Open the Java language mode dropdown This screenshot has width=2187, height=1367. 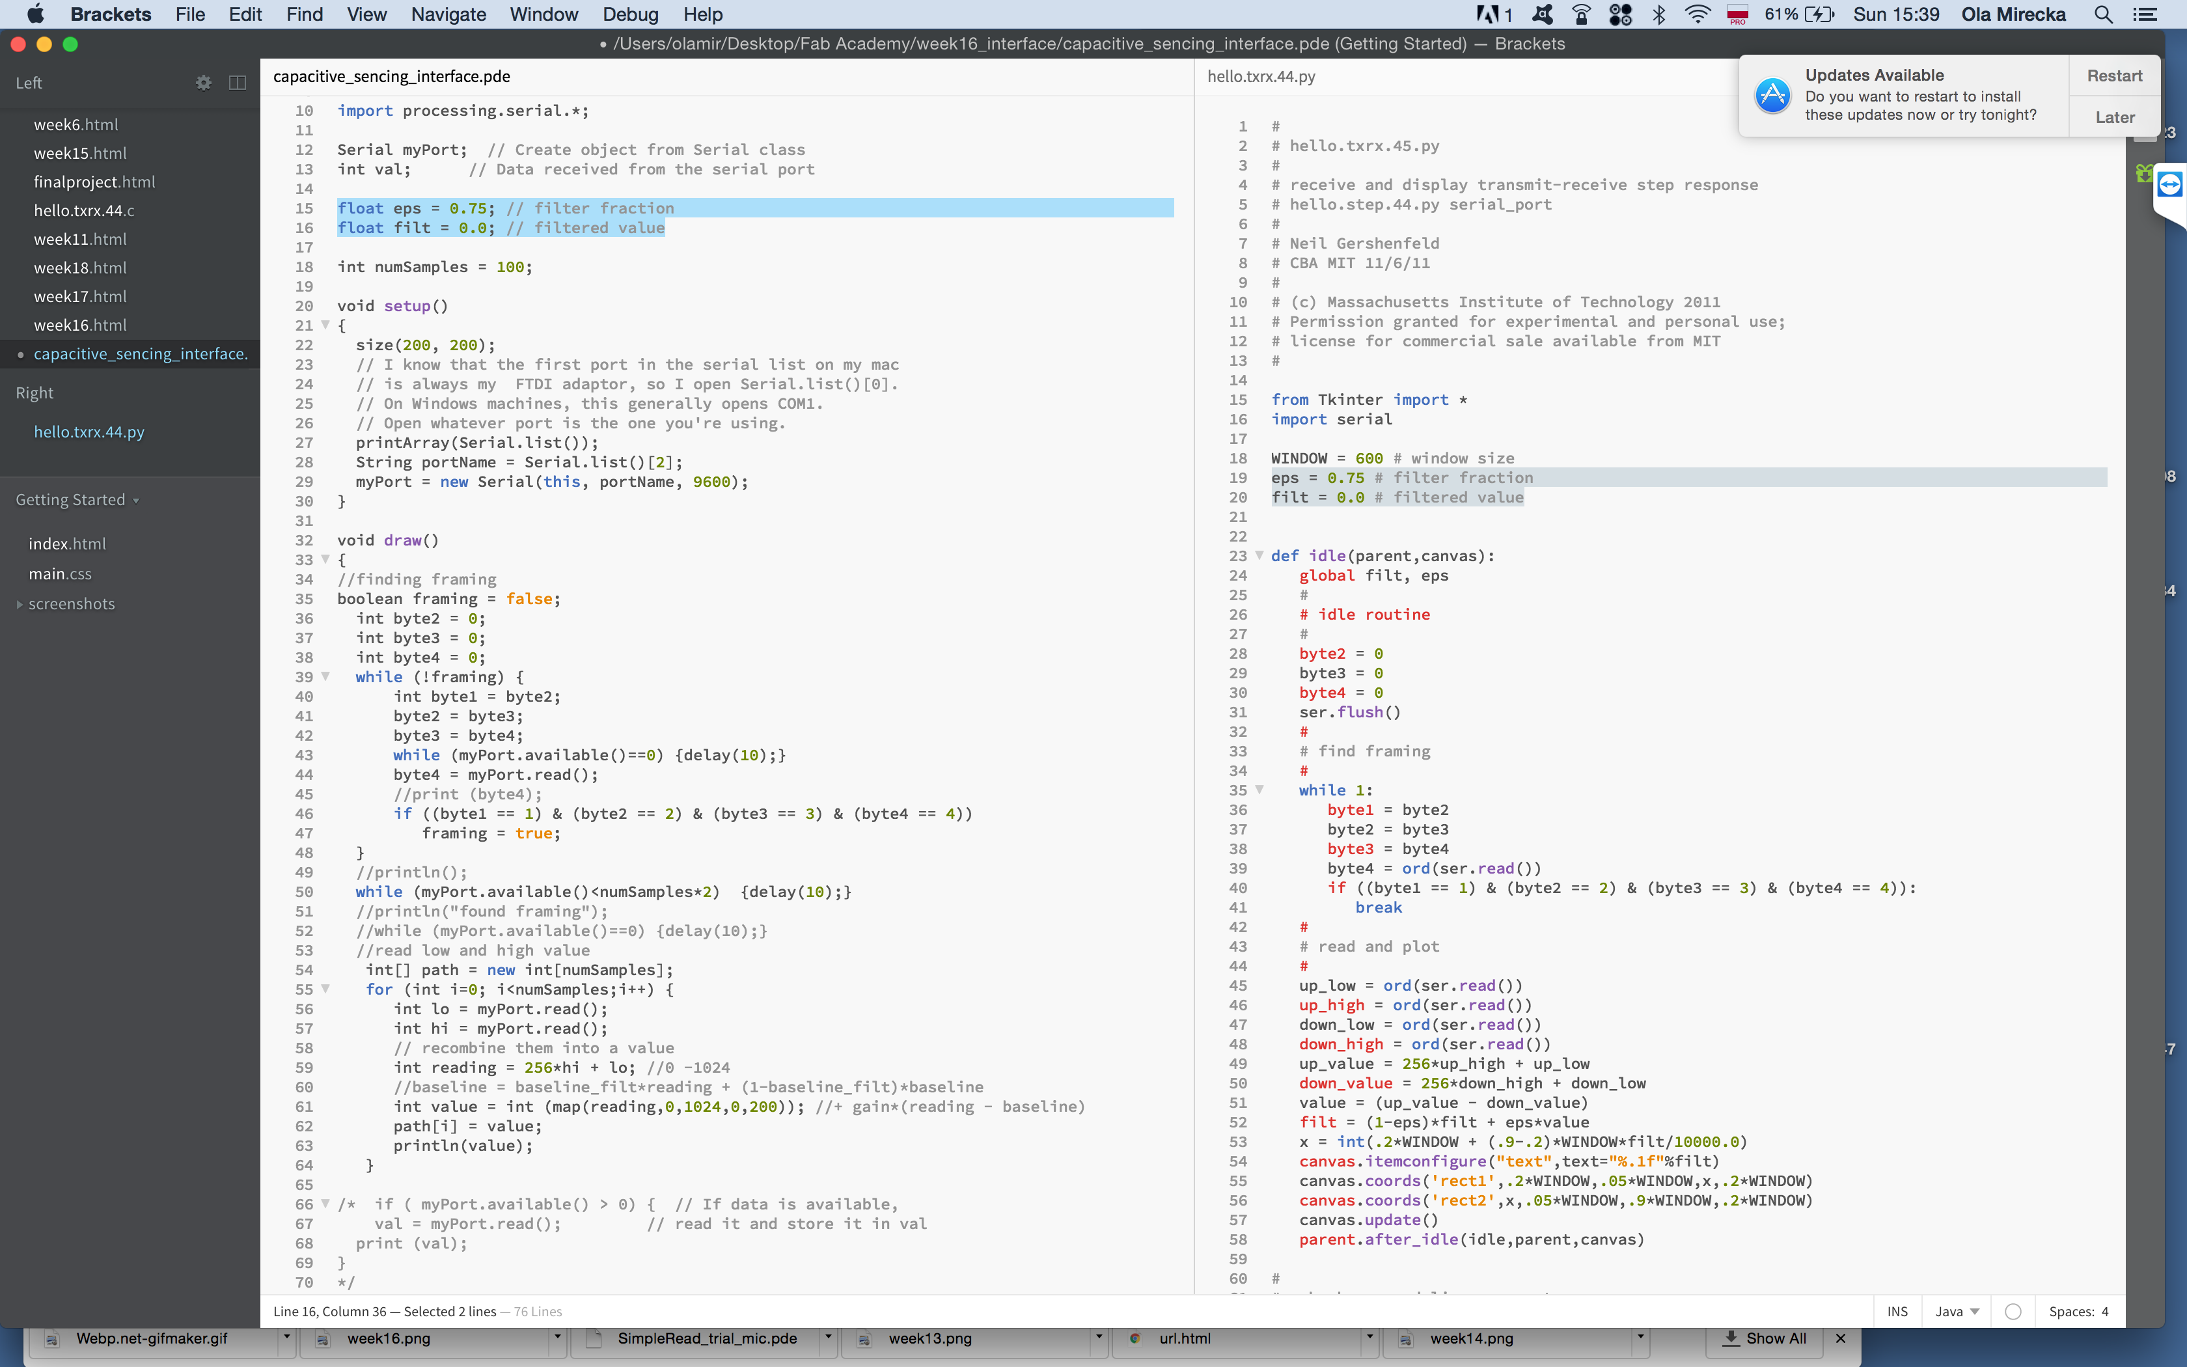[x=1957, y=1312]
